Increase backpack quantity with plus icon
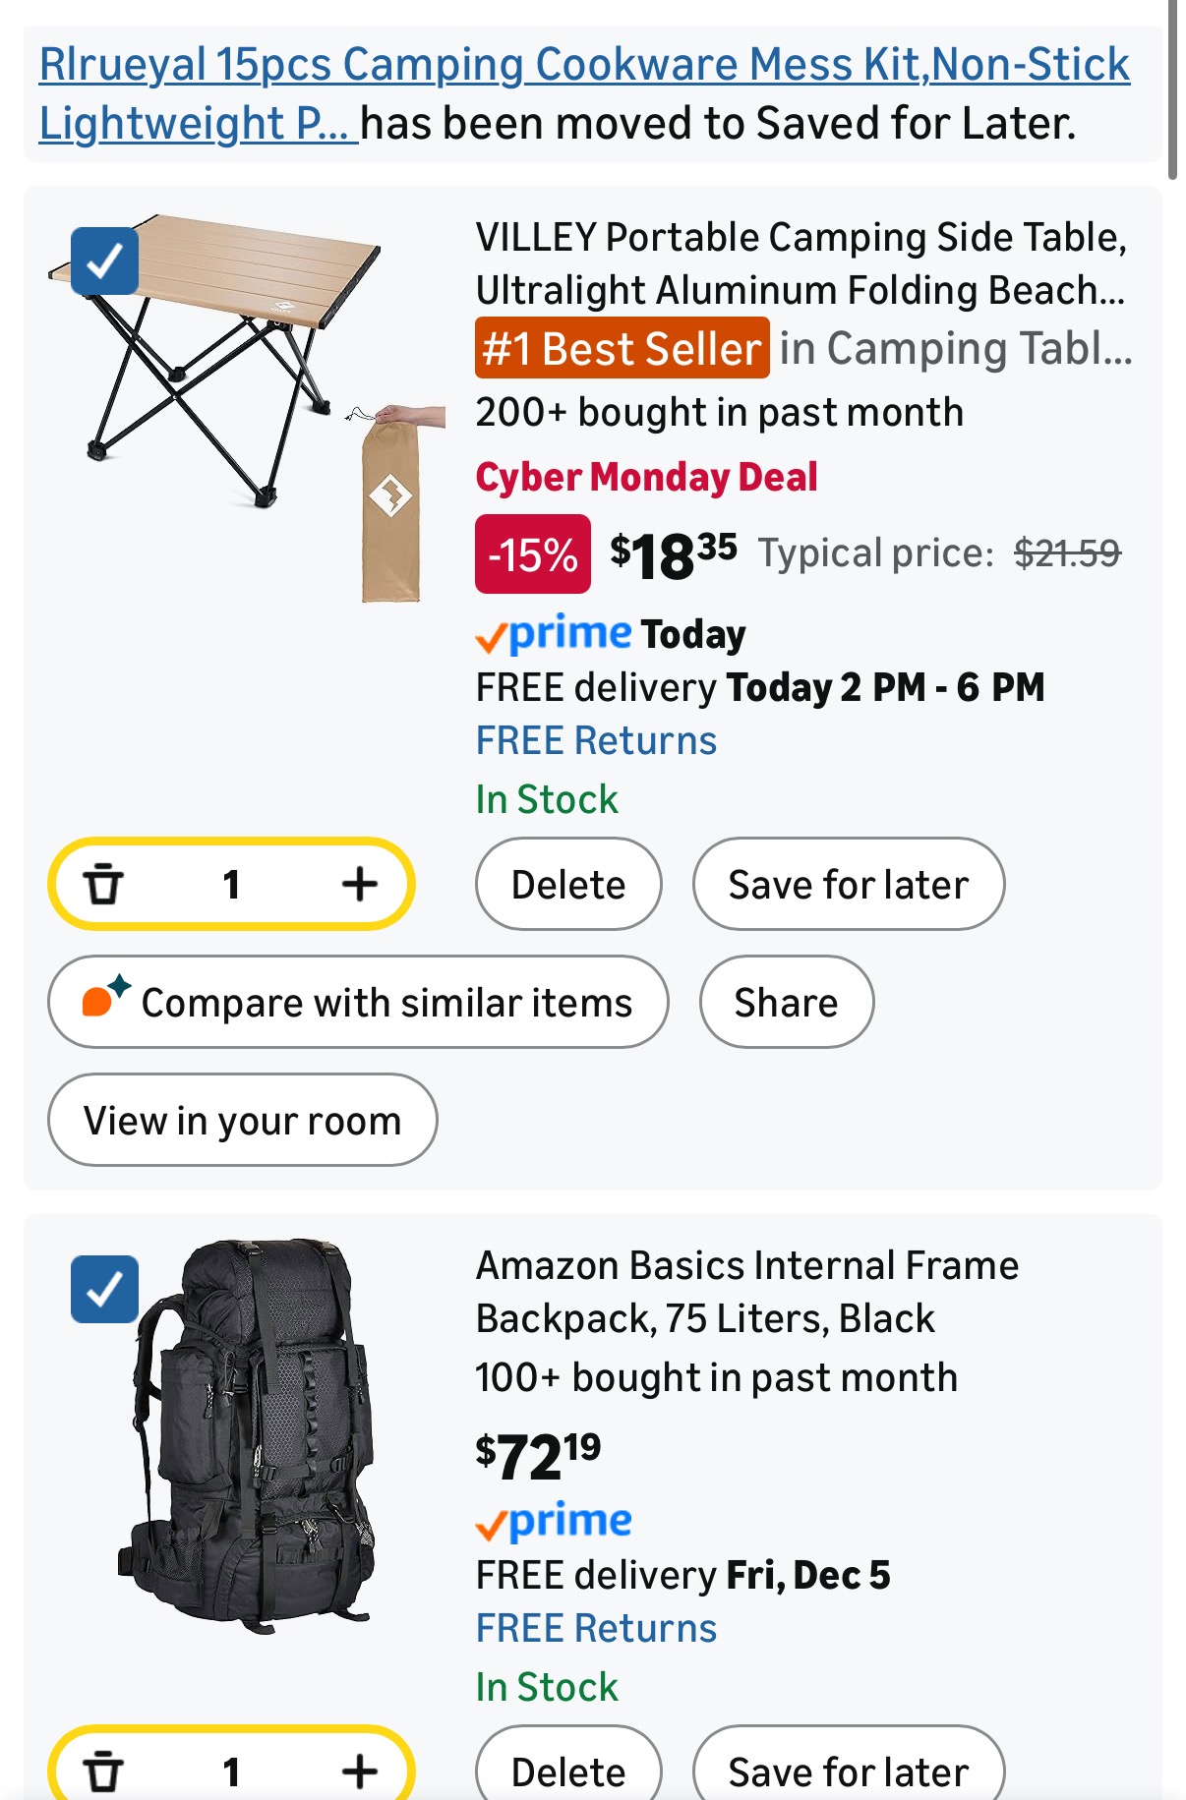 [359, 1771]
